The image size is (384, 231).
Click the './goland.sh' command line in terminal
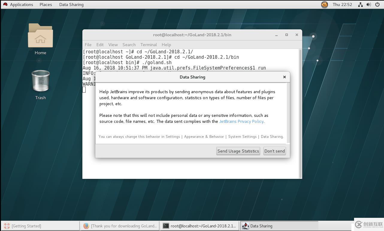pyautogui.click(x=127, y=62)
